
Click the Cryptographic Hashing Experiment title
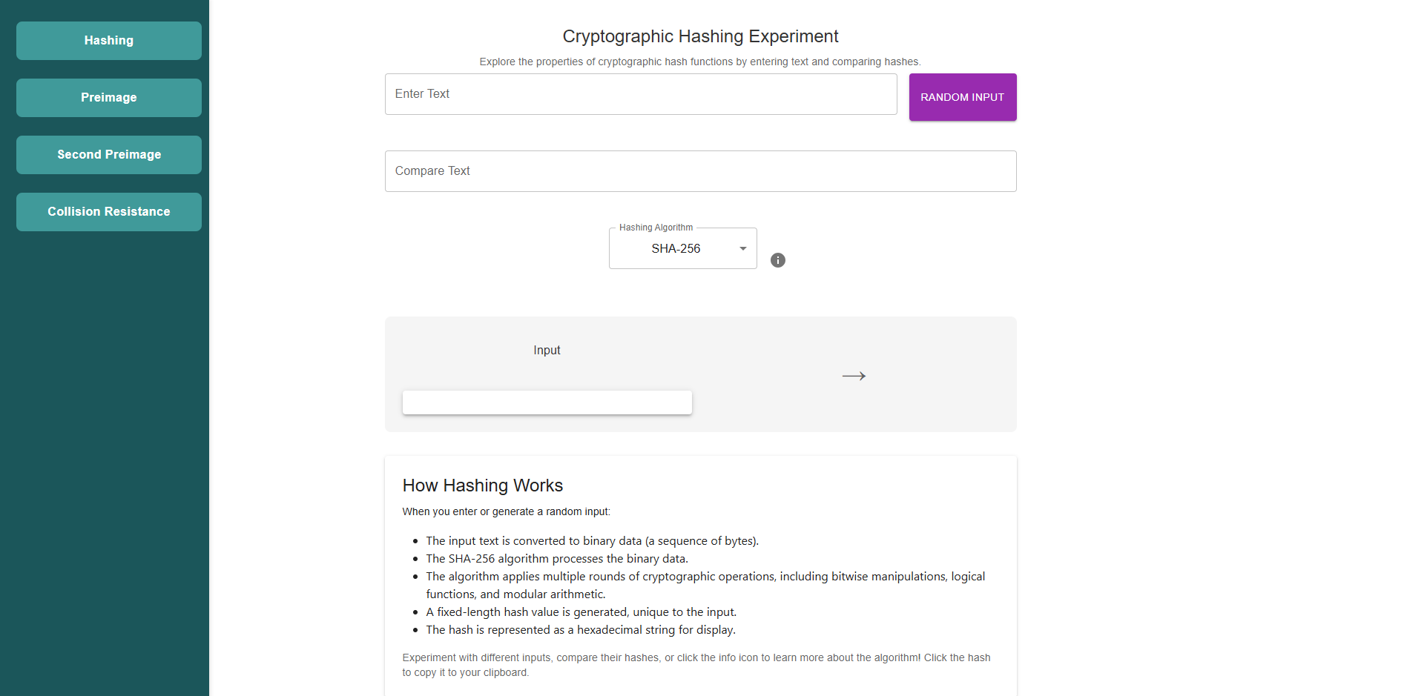click(699, 36)
